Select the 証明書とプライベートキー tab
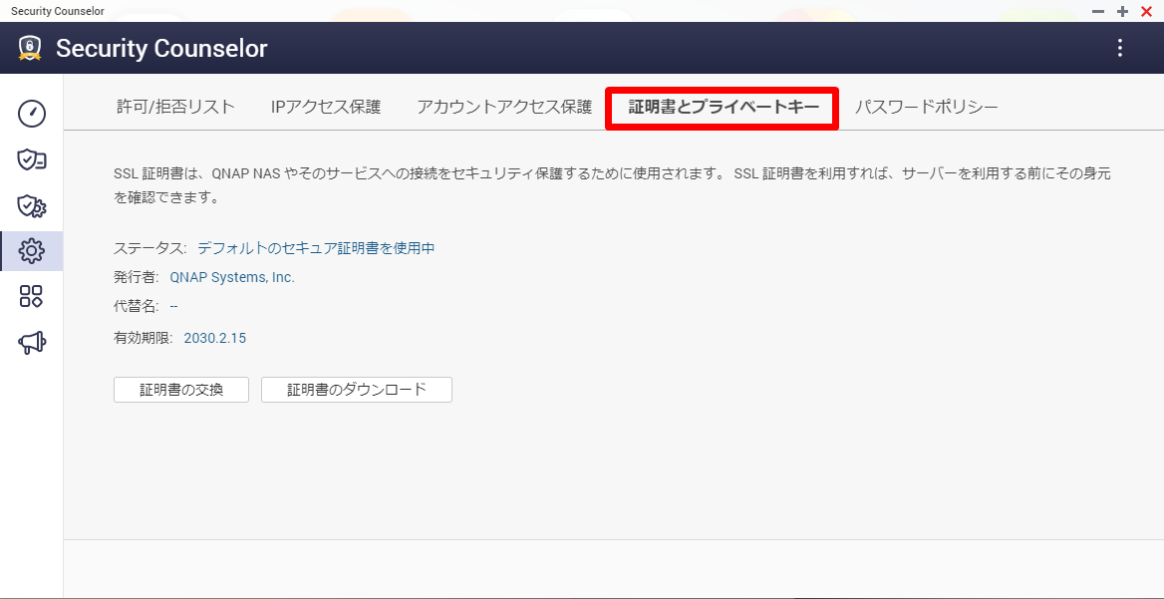This screenshot has width=1164, height=599. [x=724, y=108]
